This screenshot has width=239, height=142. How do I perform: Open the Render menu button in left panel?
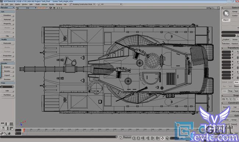pyautogui.click(x=7, y=71)
